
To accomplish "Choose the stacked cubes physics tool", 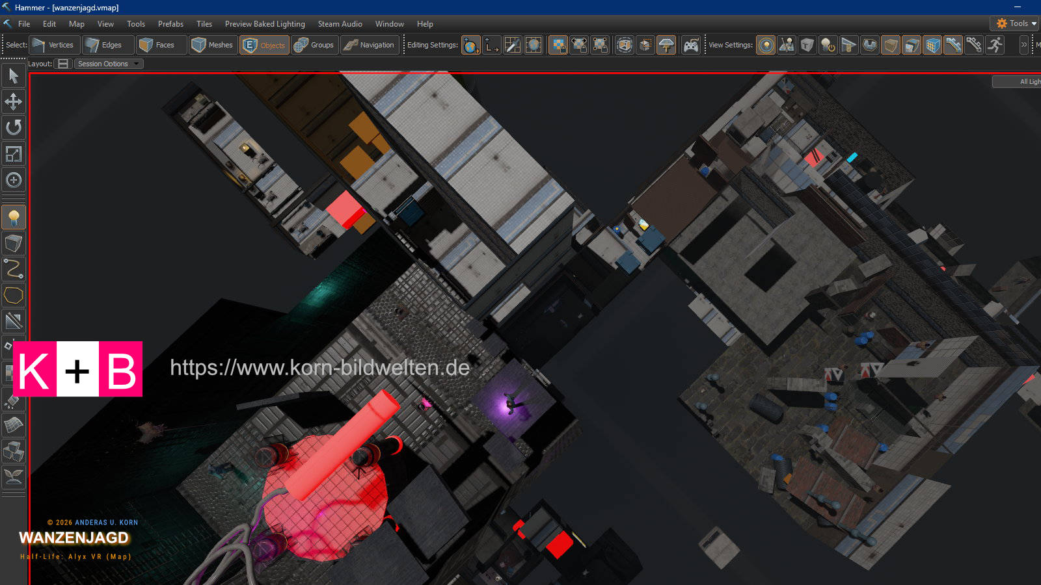I will [14, 451].
